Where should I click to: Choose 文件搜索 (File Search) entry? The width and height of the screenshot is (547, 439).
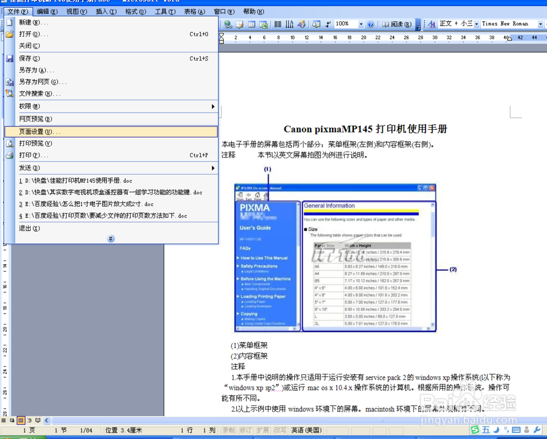point(111,94)
